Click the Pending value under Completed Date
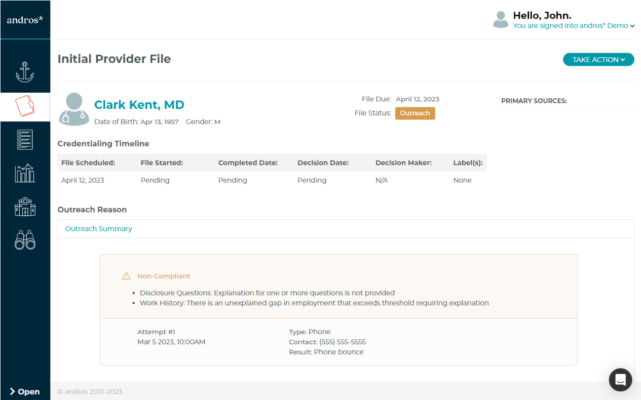The image size is (641, 400). 233,180
